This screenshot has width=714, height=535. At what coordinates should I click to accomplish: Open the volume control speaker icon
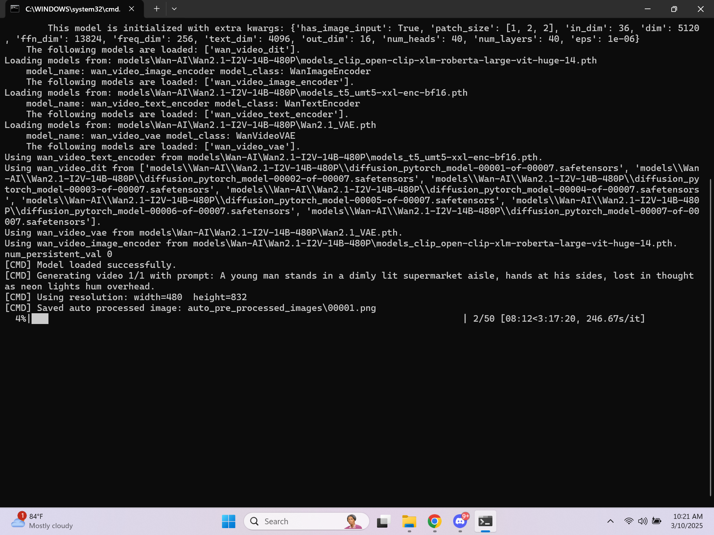642,521
